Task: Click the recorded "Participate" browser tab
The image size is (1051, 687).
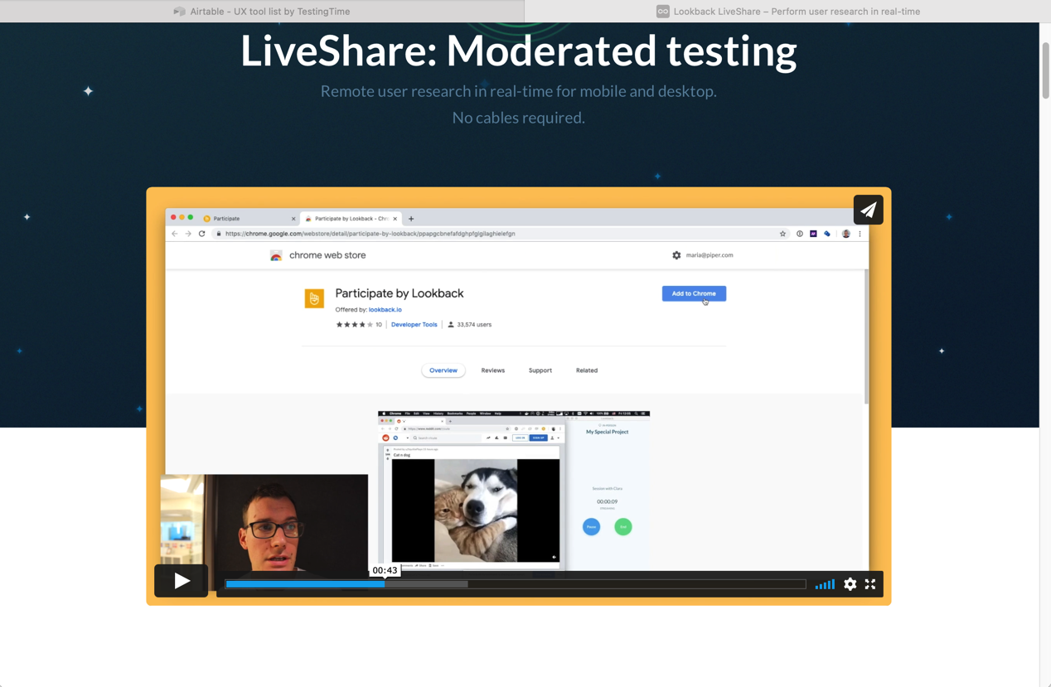Action: 249,219
